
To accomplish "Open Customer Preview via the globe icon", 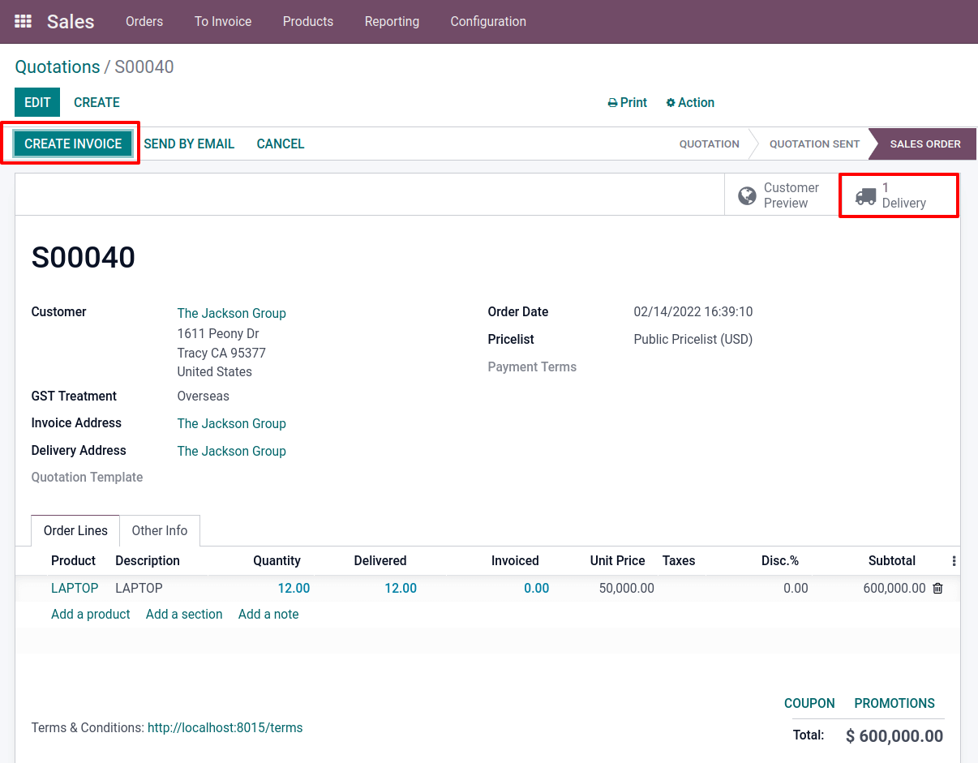I will 746,195.
